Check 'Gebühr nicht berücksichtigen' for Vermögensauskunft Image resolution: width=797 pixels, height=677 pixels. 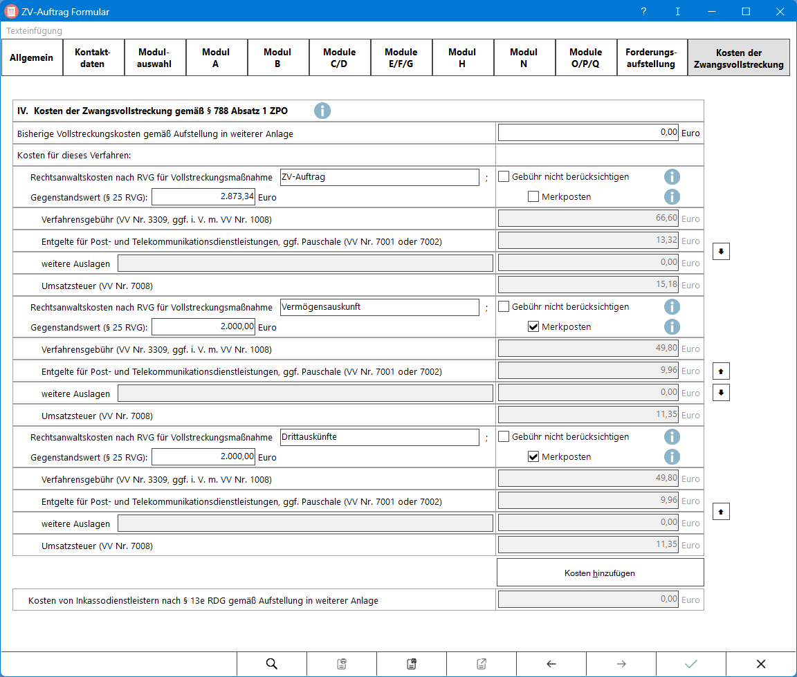pos(504,307)
